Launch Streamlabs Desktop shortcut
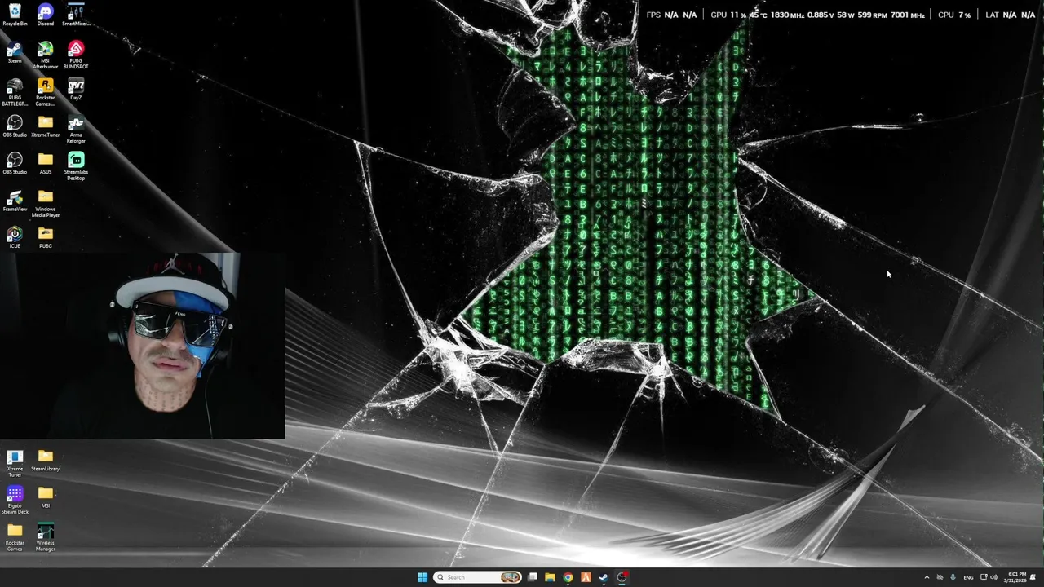 [76, 166]
